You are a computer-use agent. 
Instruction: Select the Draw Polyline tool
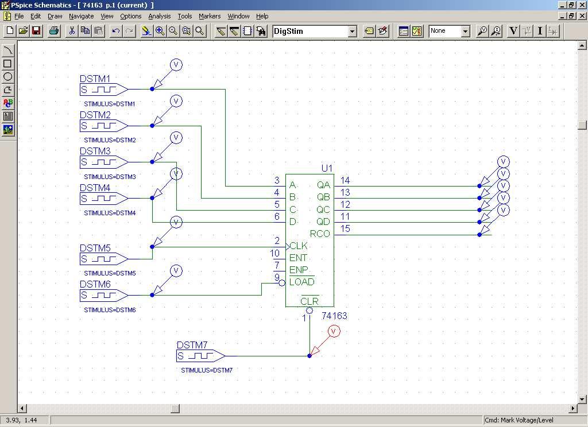coord(8,90)
